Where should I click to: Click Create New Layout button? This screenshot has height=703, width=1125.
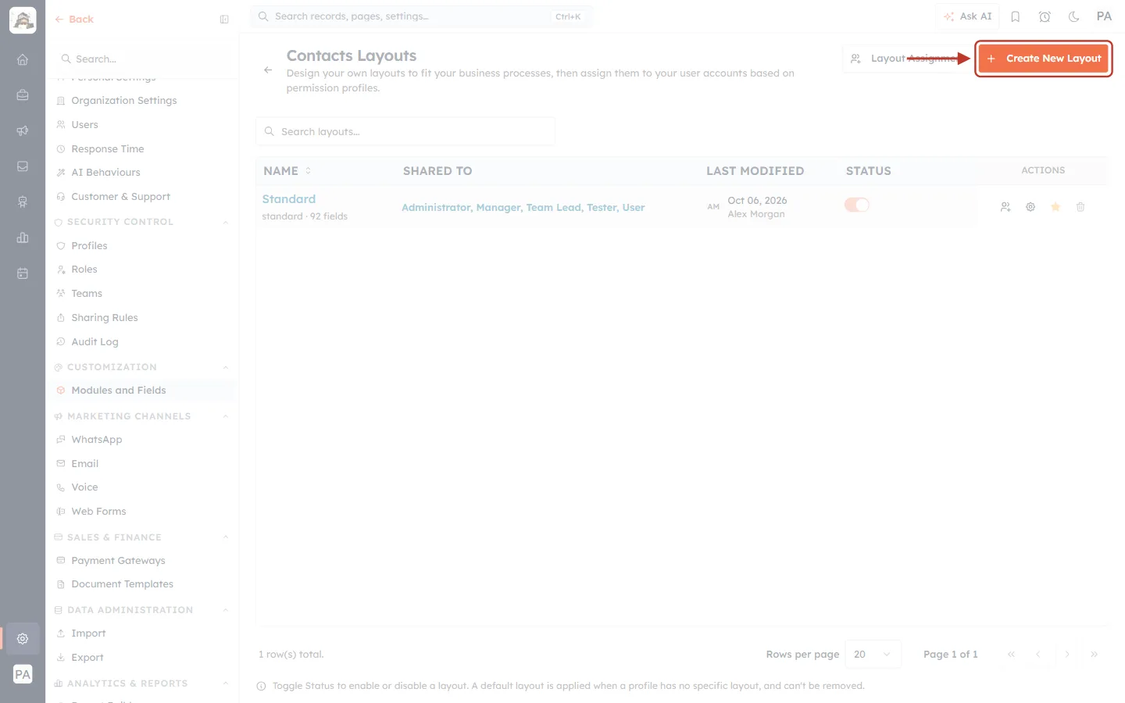coord(1044,59)
